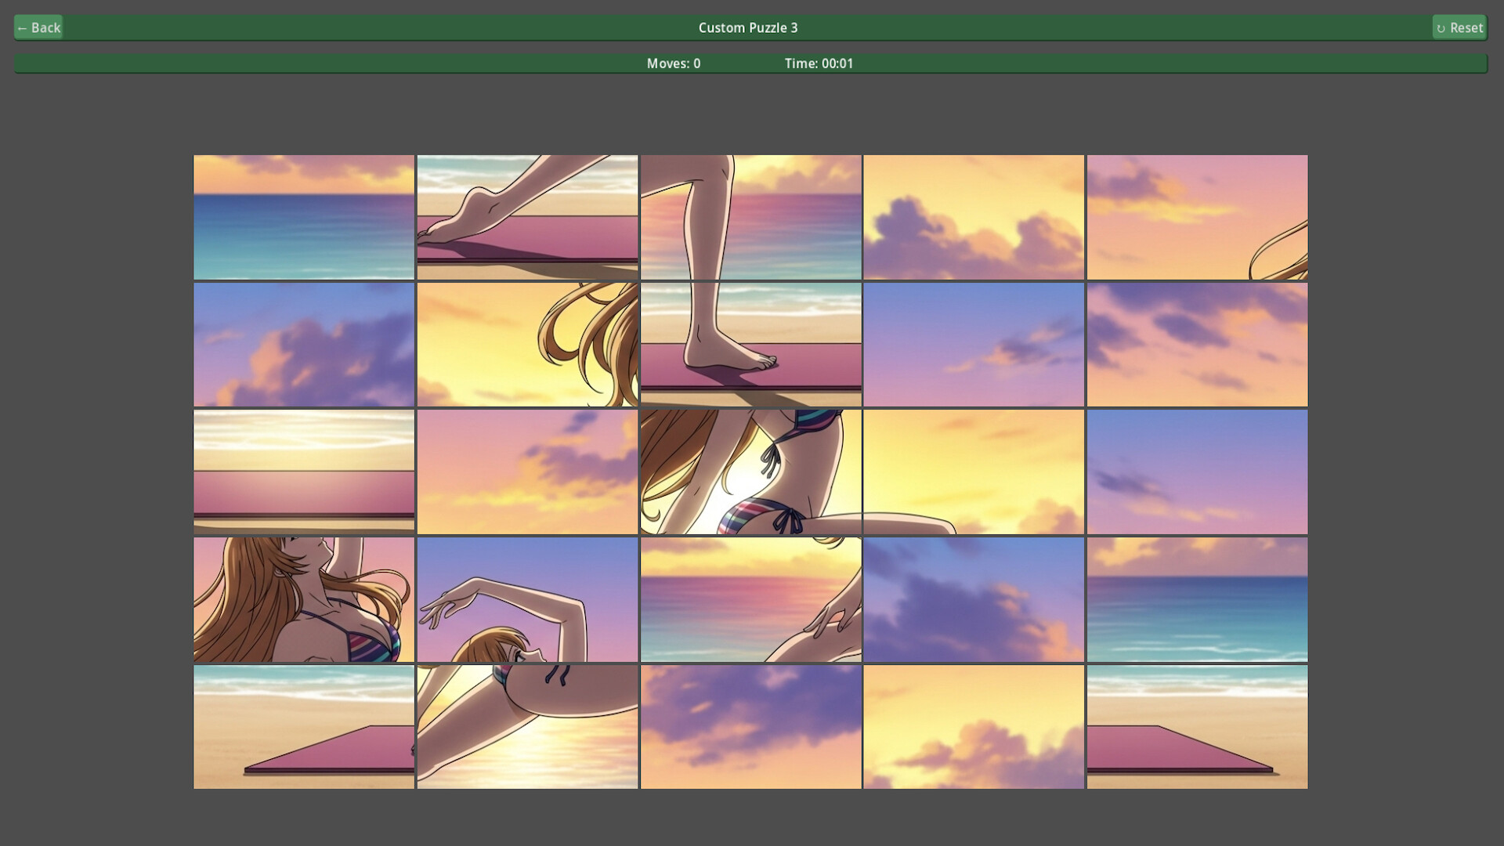The image size is (1504, 846).
Task: Select the pink surfboard on sand tile, bottom-left
Action: pos(305,726)
